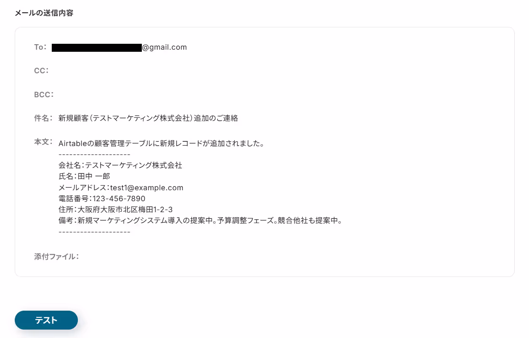The width and height of the screenshot is (529, 338).
Task: Click the テスト button
Action: pos(46,320)
